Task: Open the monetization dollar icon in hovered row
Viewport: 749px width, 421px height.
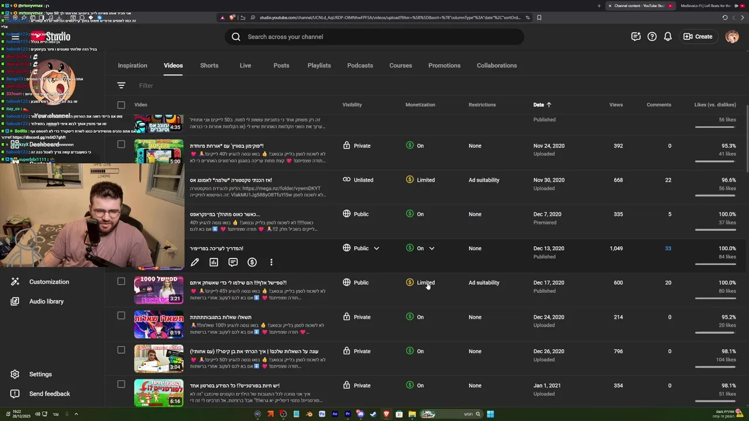Action: click(252, 263)
